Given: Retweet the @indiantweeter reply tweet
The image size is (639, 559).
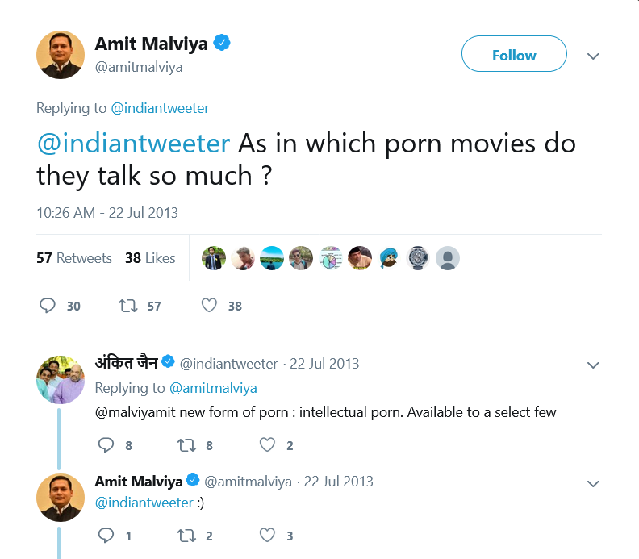Looking at the screenshot, I should (x=186, y=445).
